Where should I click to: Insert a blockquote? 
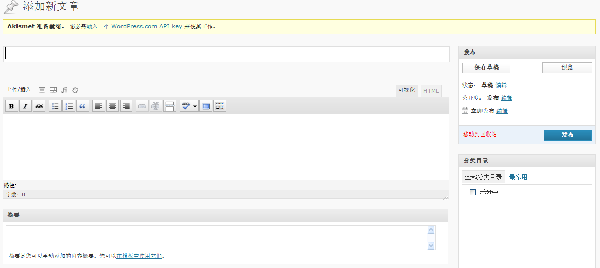coord(82,106)
